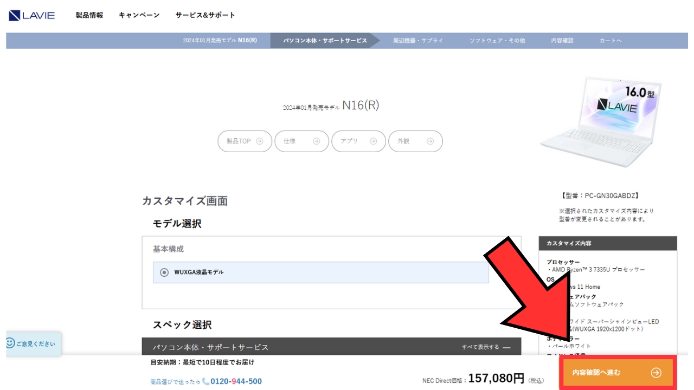Jump to the カートへ step
Viewport: 694px width, 390px height.
click(611, 41)
